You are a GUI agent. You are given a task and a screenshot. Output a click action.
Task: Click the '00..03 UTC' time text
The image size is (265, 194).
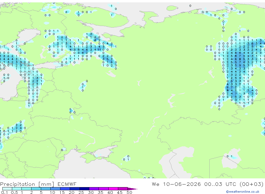pyautogui.click(x=220, y=184)
